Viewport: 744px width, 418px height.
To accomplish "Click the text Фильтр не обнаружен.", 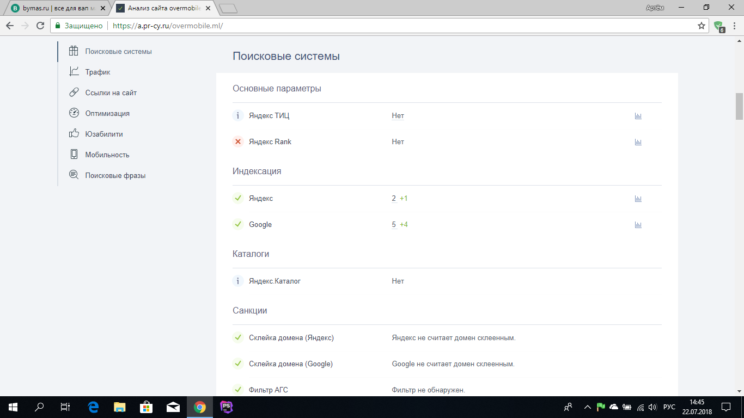I will coord(429,390).
